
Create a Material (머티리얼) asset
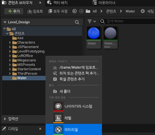click(x=74, y=129)
